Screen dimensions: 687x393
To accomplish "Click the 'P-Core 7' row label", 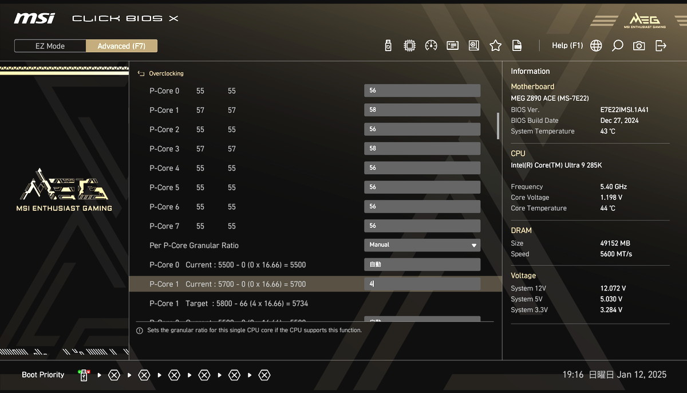I will [x=164, y=226].
